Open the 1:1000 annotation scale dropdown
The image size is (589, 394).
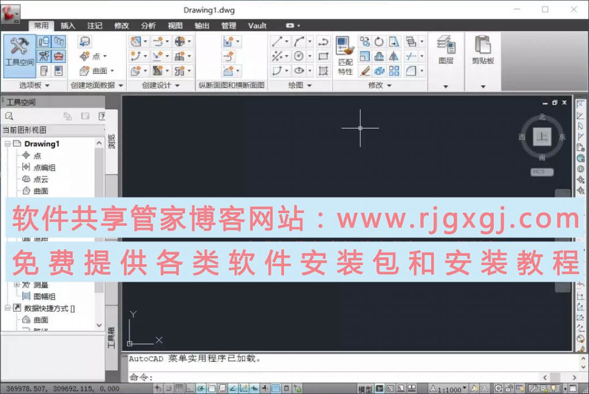[x=449, y=389]
